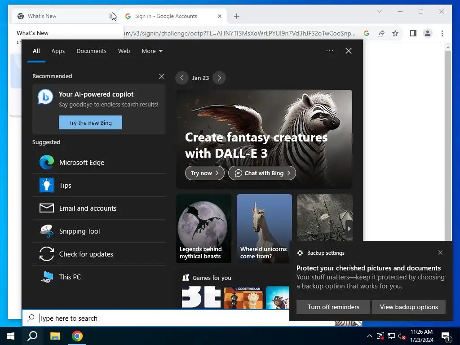Click the Chrome address bar URL
Screen dimensions: 460x345
(239, 33)
